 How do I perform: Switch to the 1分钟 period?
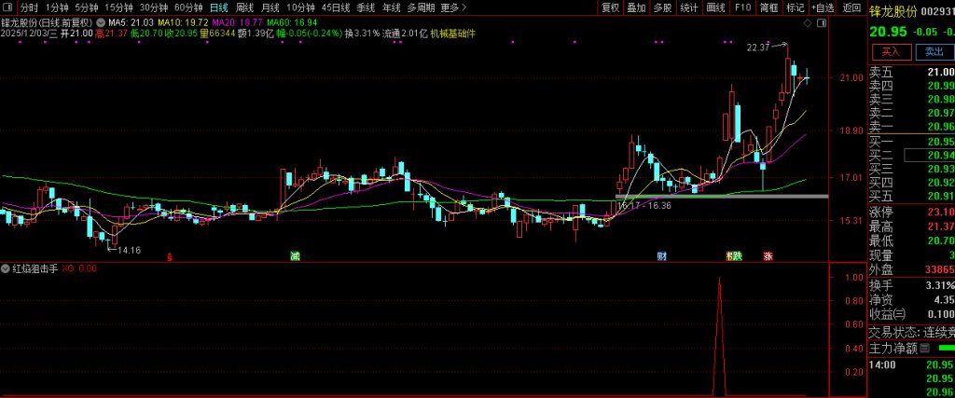(57, 7)
